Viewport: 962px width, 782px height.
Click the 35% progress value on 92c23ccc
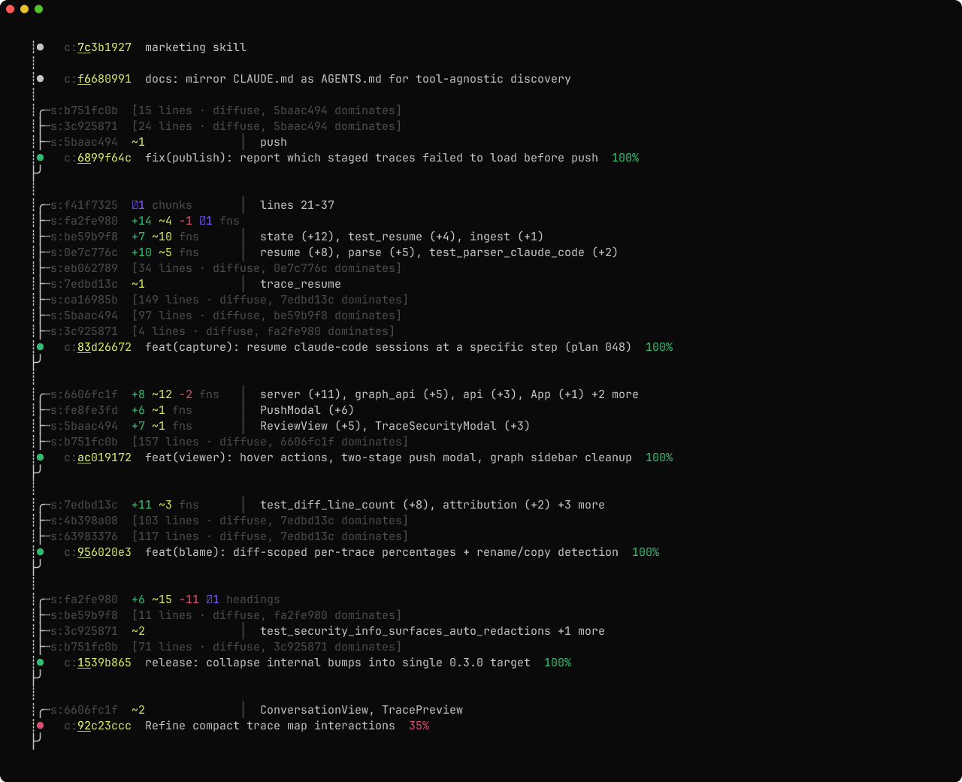pos(419,725)
